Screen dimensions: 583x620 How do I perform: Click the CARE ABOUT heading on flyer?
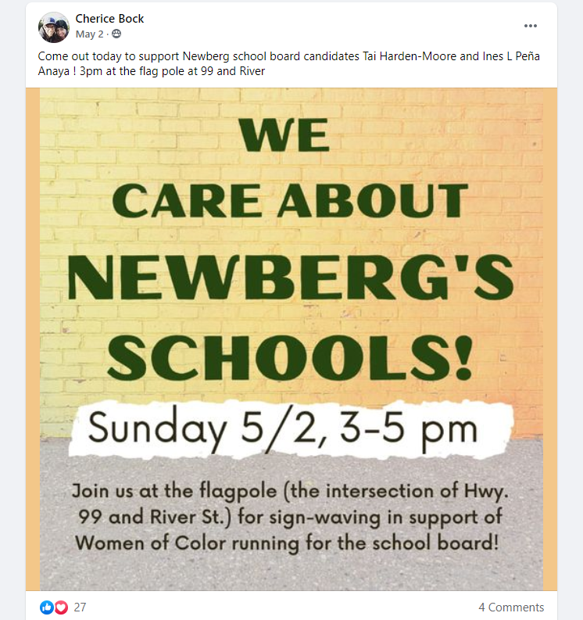click(291, 200)
